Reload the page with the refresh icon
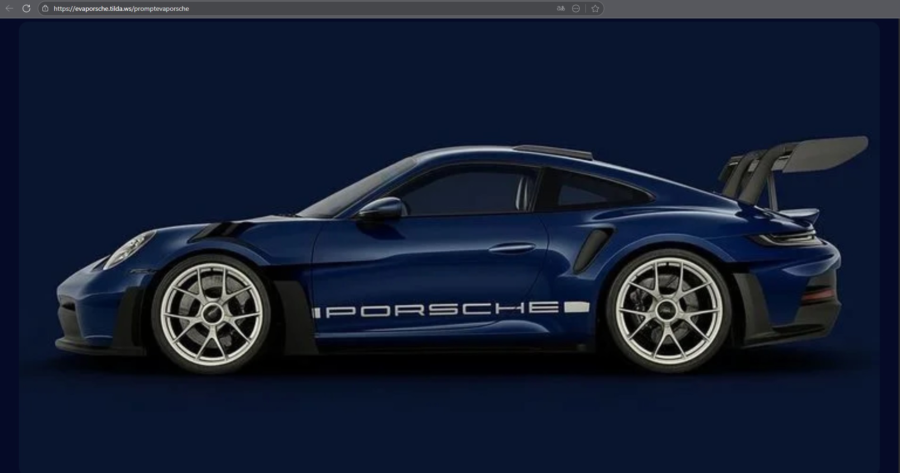 26,8
